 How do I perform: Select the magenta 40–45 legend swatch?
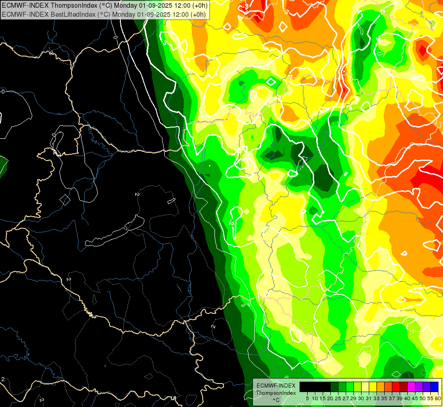pyautogui.click(x=411, y=387)
